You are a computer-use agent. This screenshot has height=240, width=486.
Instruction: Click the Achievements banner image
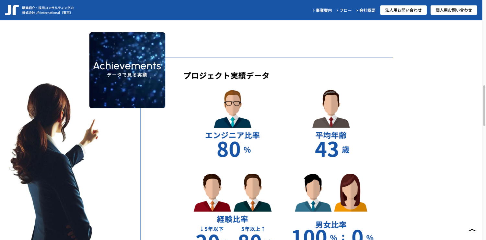click(127, 70)
